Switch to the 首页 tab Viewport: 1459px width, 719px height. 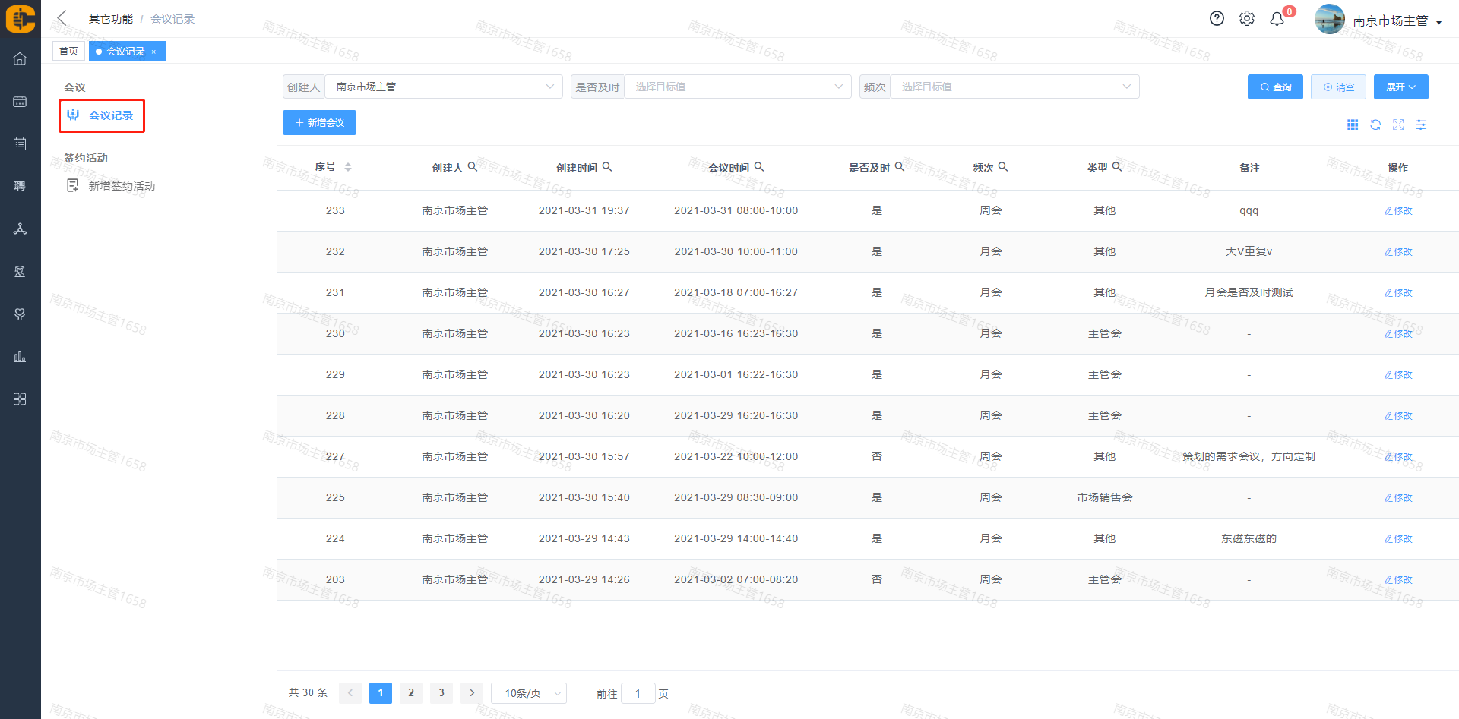pos(68,52)
